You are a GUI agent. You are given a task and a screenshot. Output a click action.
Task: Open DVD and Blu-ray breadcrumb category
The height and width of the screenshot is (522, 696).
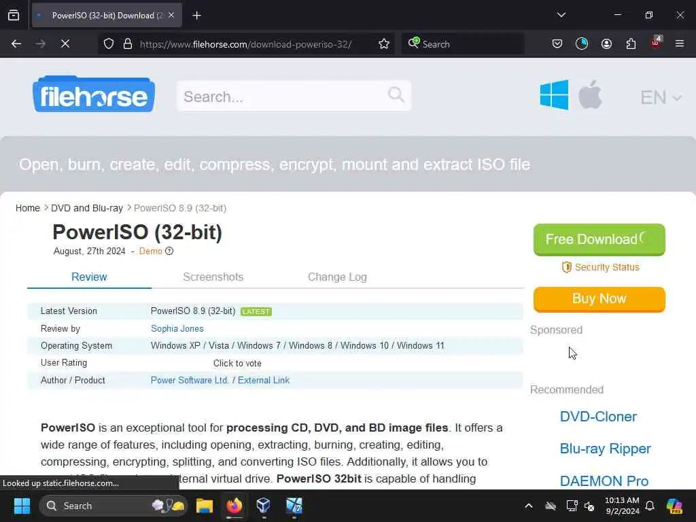(87, 208)
